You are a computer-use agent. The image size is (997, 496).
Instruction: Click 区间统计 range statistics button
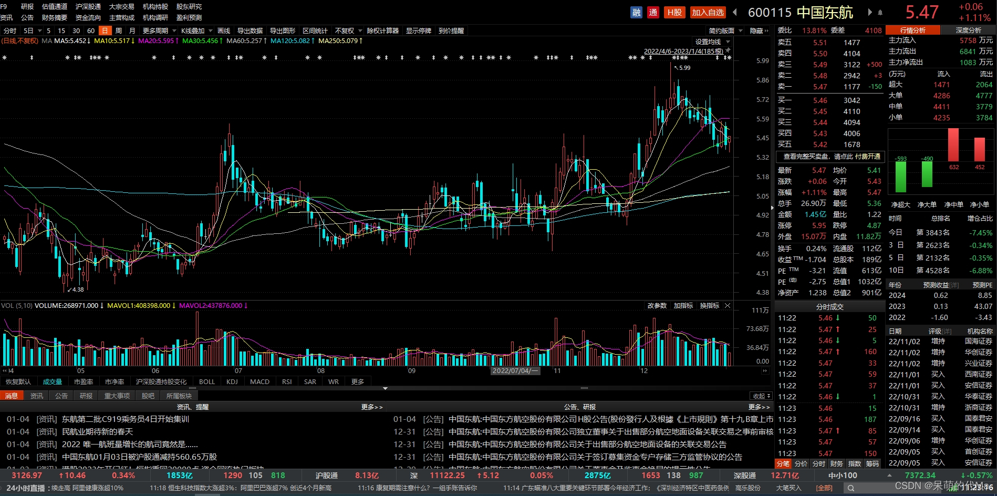click(315, 30)
